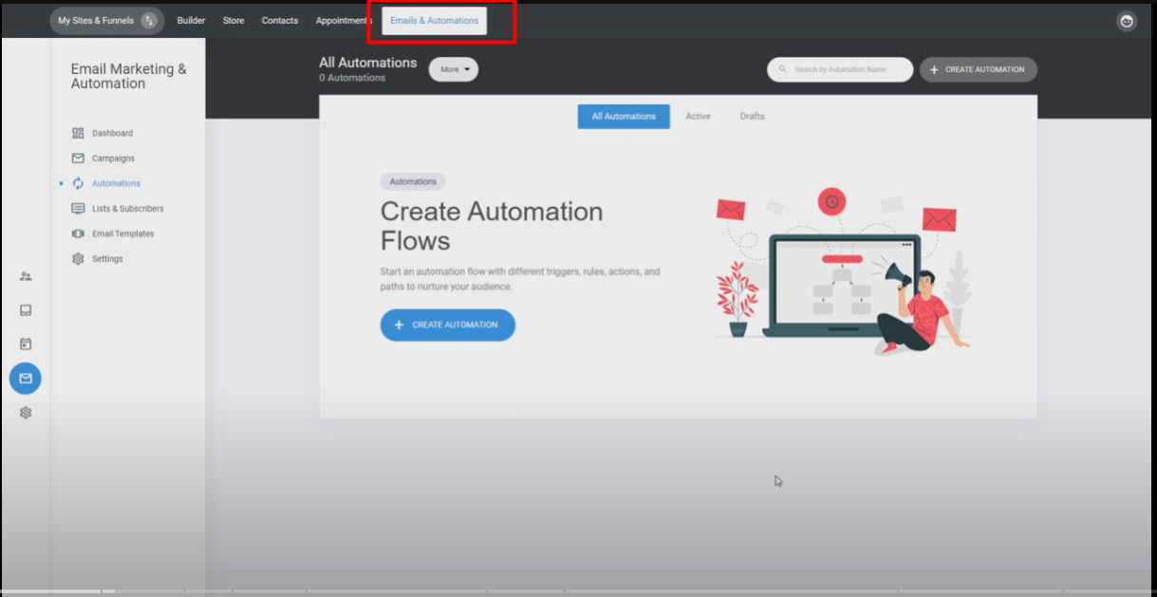This screenshot has width=1157, height=597.
Task: Click the bottom gear icon in left rail
Action: tap(26, 413)
